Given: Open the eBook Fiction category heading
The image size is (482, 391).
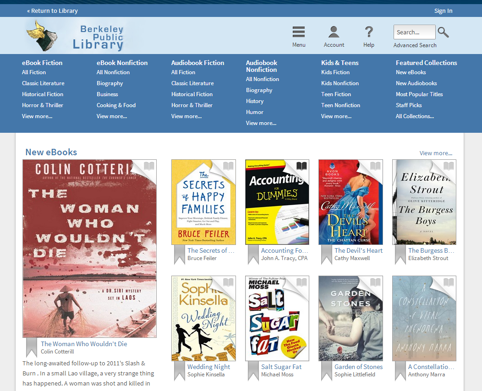Looking at the screenshot, I should click(42, 63).
